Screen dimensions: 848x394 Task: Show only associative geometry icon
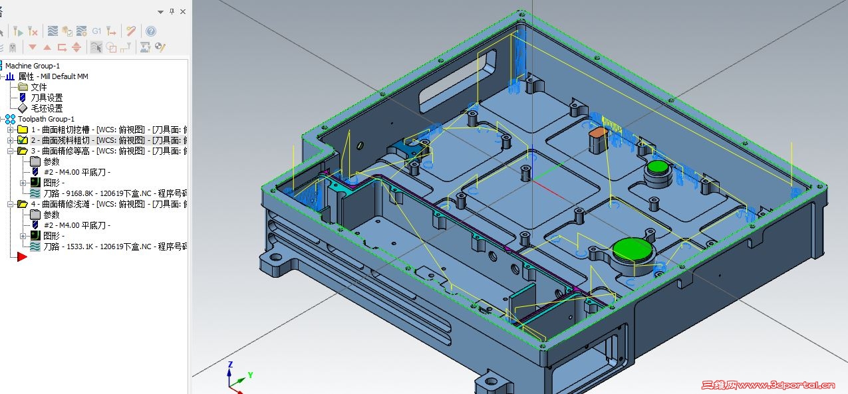(111, 47)
